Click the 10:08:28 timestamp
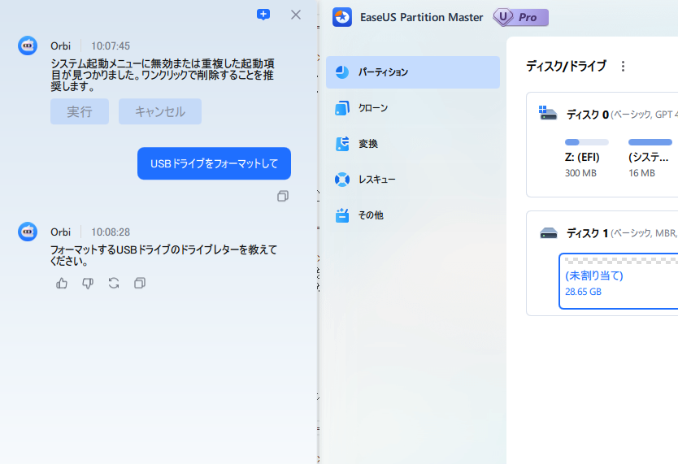 click(x=111, y=232)
